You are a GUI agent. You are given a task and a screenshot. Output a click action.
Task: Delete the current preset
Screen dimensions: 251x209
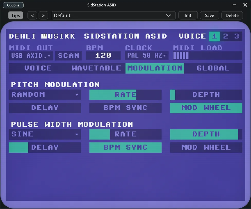232,15
